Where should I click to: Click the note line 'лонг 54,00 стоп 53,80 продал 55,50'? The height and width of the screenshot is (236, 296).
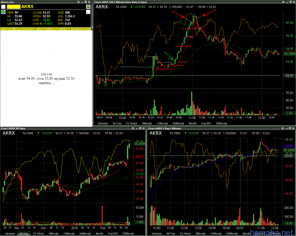tap(46, 78)
